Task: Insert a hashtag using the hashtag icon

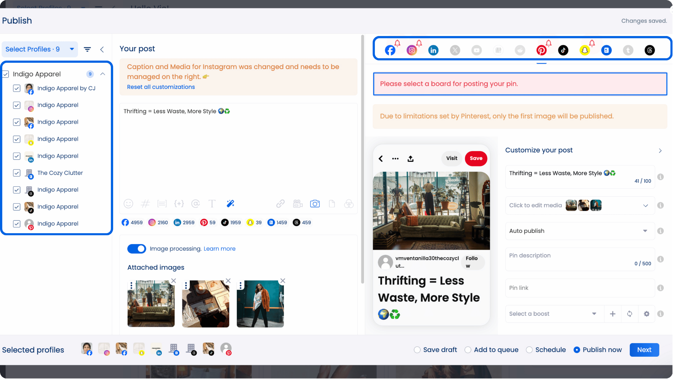Action: tap(145, 203)
